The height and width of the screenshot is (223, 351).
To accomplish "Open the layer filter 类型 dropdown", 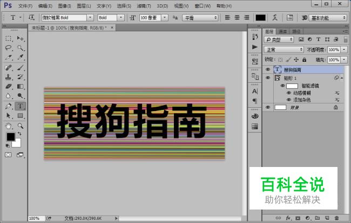I will tap(279, 39).
